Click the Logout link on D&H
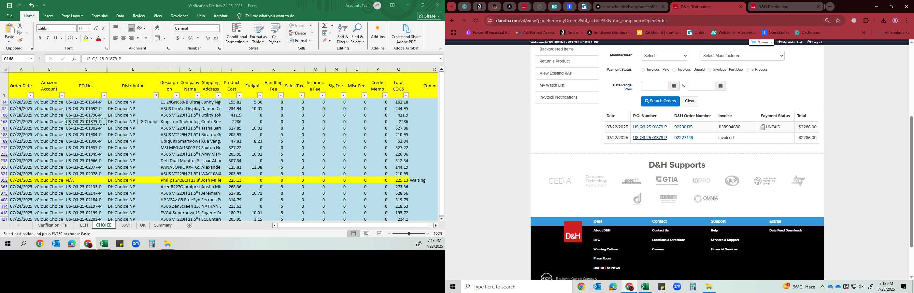Screen dimensions: 914x293 pos(815,42)
